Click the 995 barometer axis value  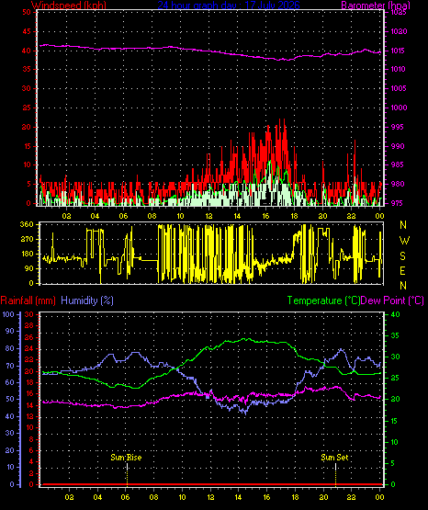pos(397,127)
